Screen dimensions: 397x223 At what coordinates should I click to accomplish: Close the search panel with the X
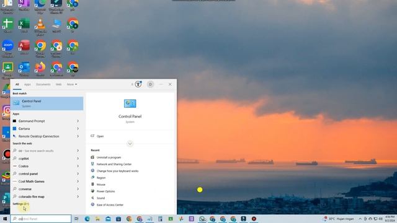click(x=170, y=84)
